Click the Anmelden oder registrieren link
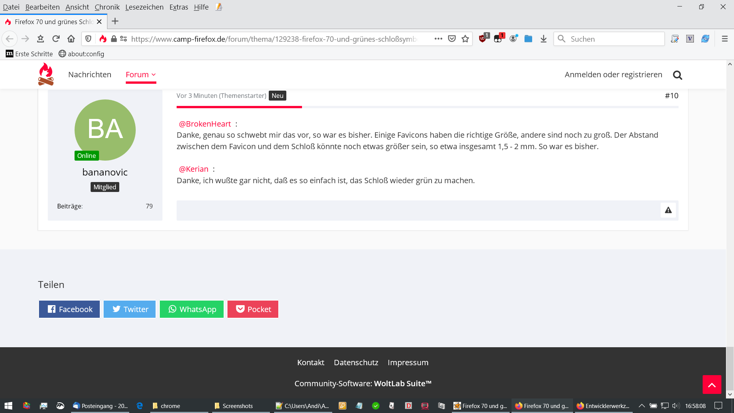The width and height of the screenshot is (734, 413). coord(613,75)
